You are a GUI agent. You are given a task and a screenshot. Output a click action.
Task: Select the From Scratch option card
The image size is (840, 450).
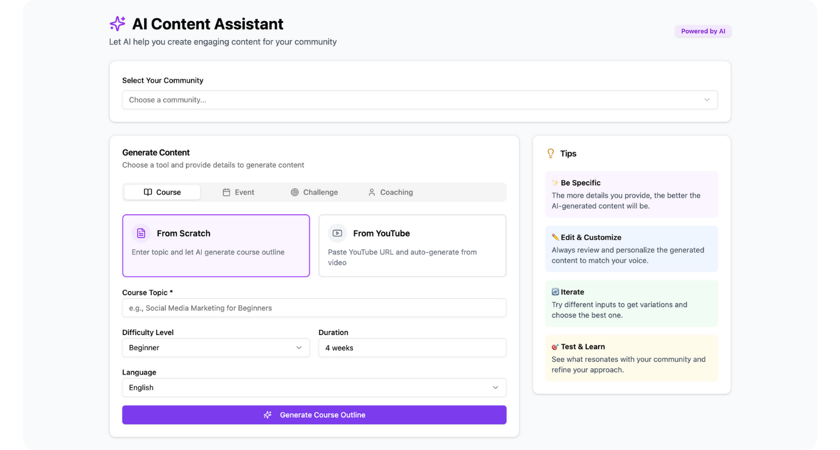pos(216,245)
